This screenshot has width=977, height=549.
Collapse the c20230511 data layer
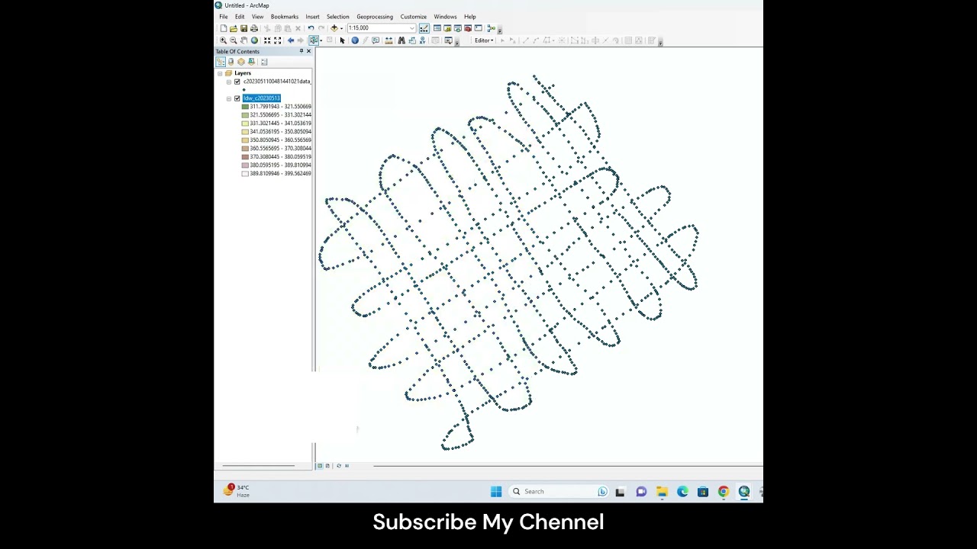tap(229, 82)
